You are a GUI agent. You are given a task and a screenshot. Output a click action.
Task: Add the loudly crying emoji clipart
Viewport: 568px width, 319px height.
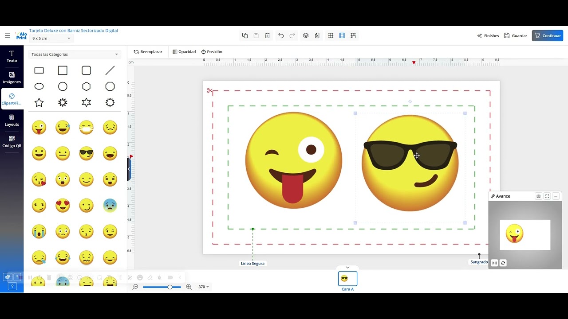(x=39, y=231)
